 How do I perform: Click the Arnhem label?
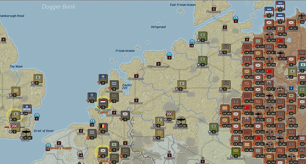(x=137, y=112)
